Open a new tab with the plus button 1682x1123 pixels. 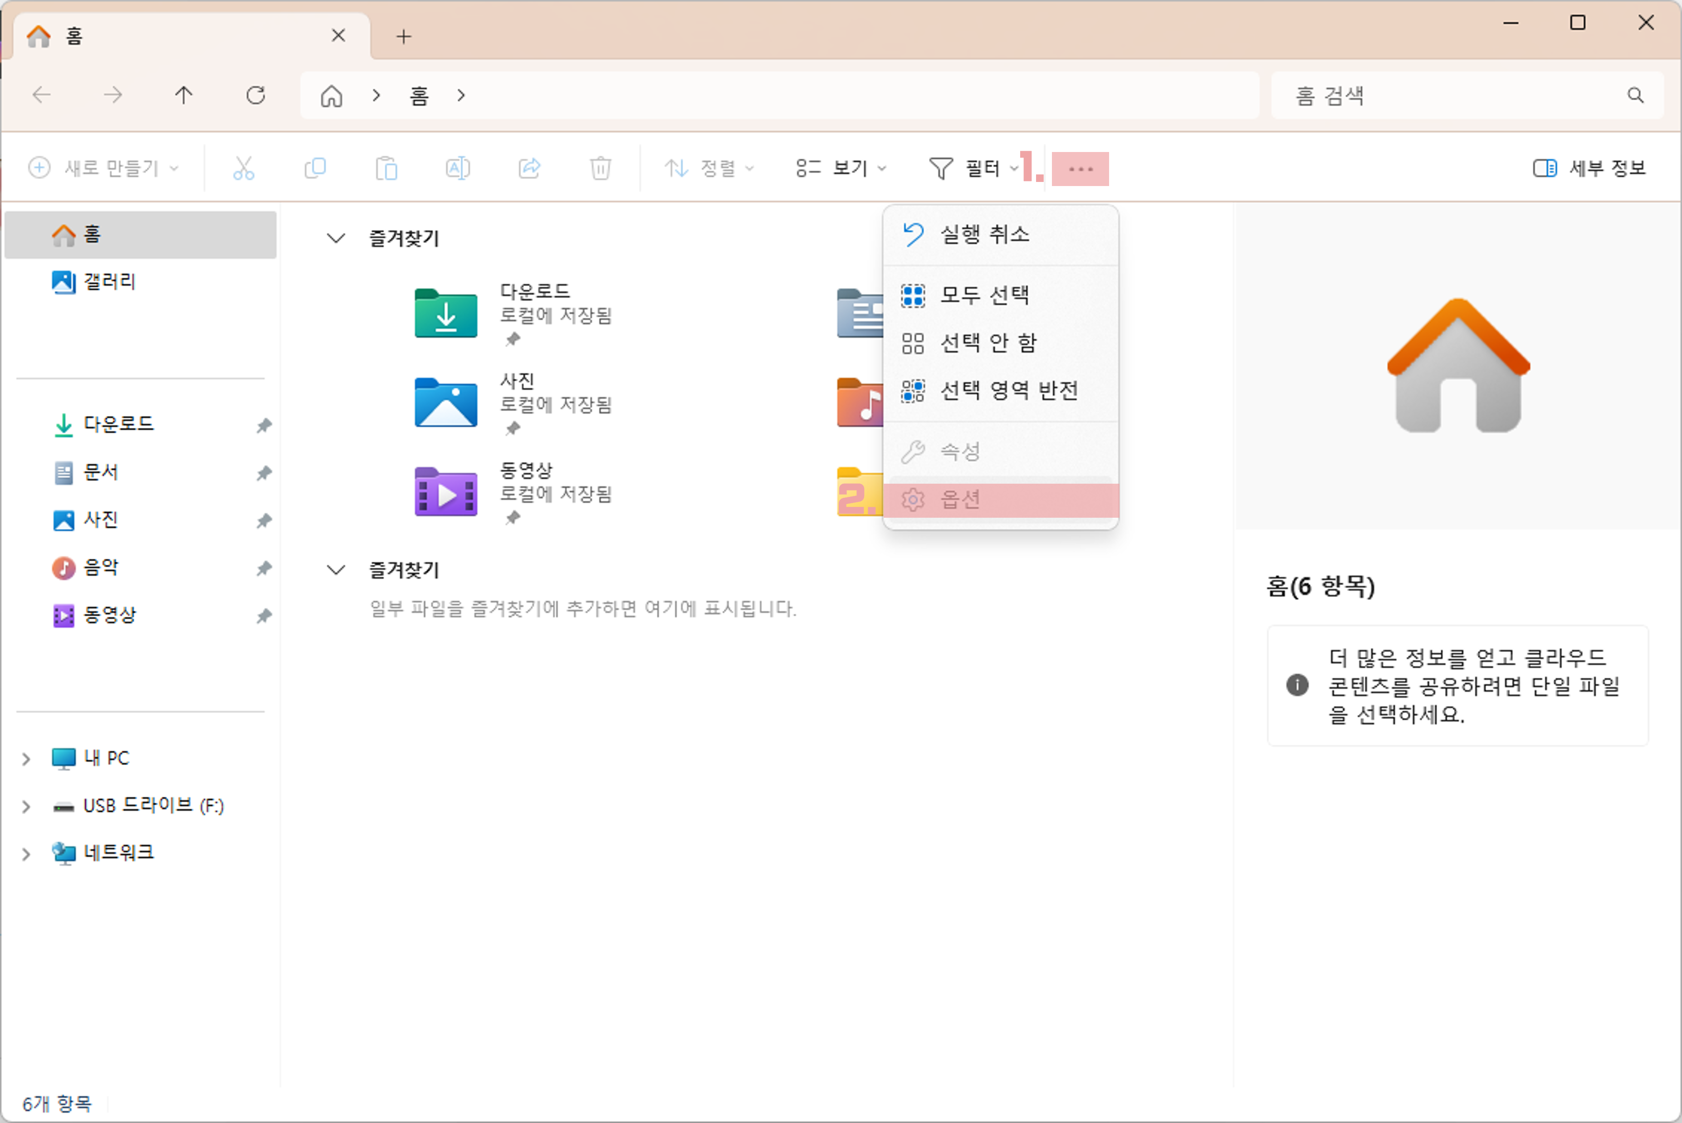coord(404,37)
